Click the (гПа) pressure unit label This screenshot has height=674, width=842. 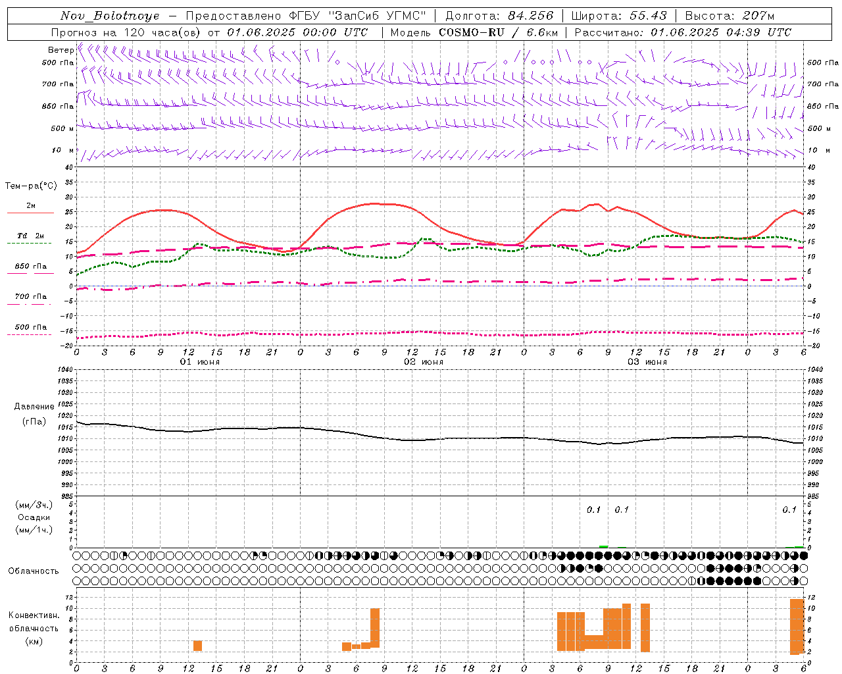pos(34,421)
